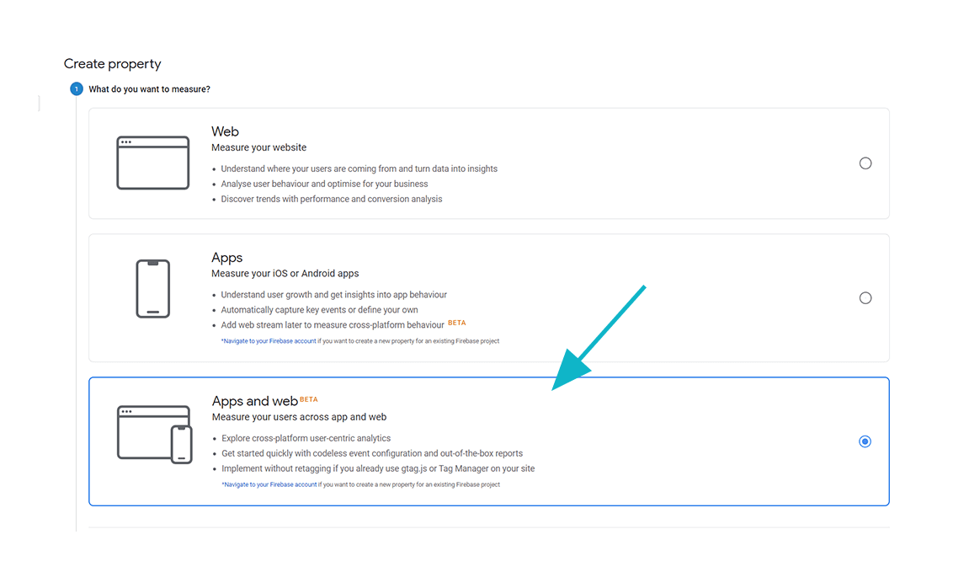Screen dimensions: 953x572
Task: Click the Apps and web combined device icon
Action: (155, 434)
